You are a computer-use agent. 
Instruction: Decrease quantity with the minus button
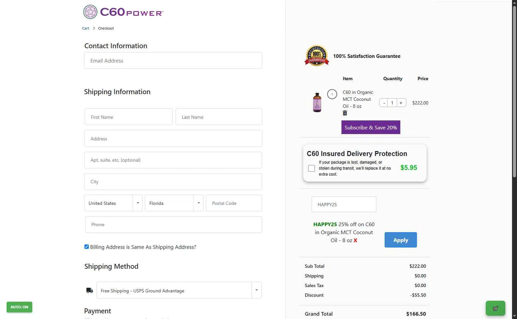tap(384, 103)
